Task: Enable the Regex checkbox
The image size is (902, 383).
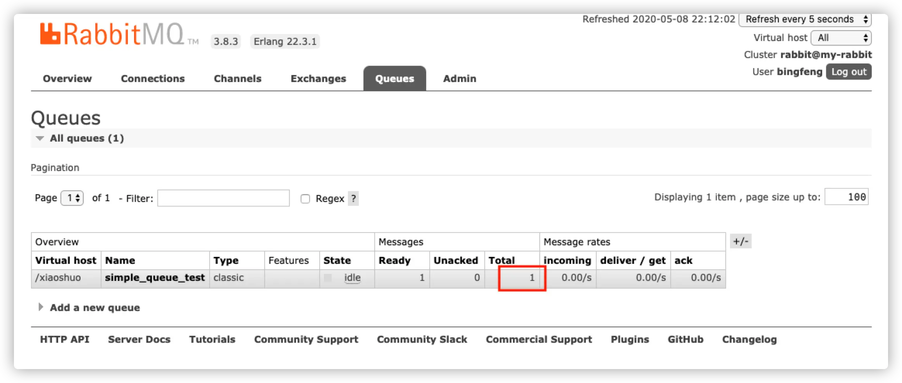Action: (305, 199)
